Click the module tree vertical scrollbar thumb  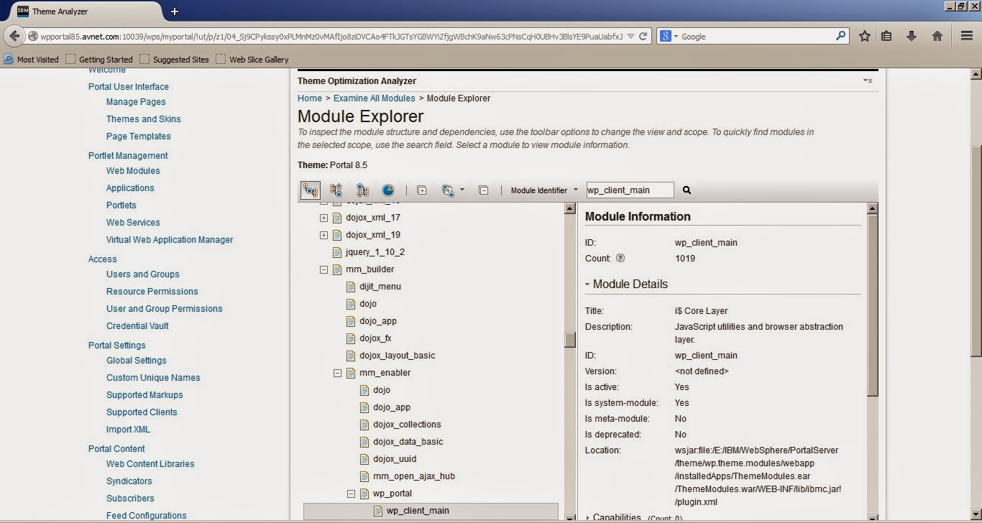(x=570, y=339)
